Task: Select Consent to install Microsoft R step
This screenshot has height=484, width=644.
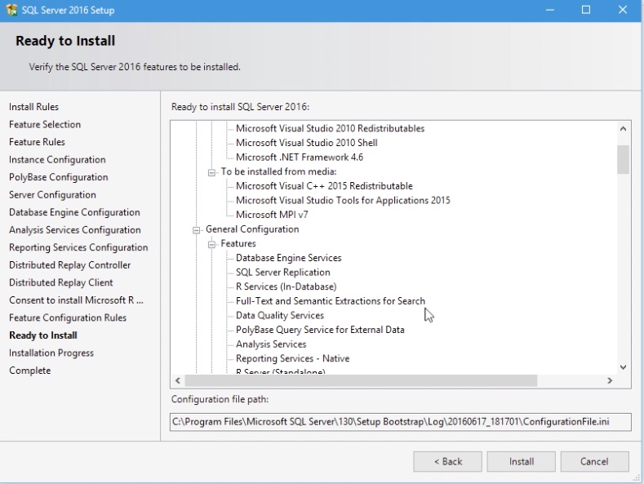Action: [x=76, y=300]
